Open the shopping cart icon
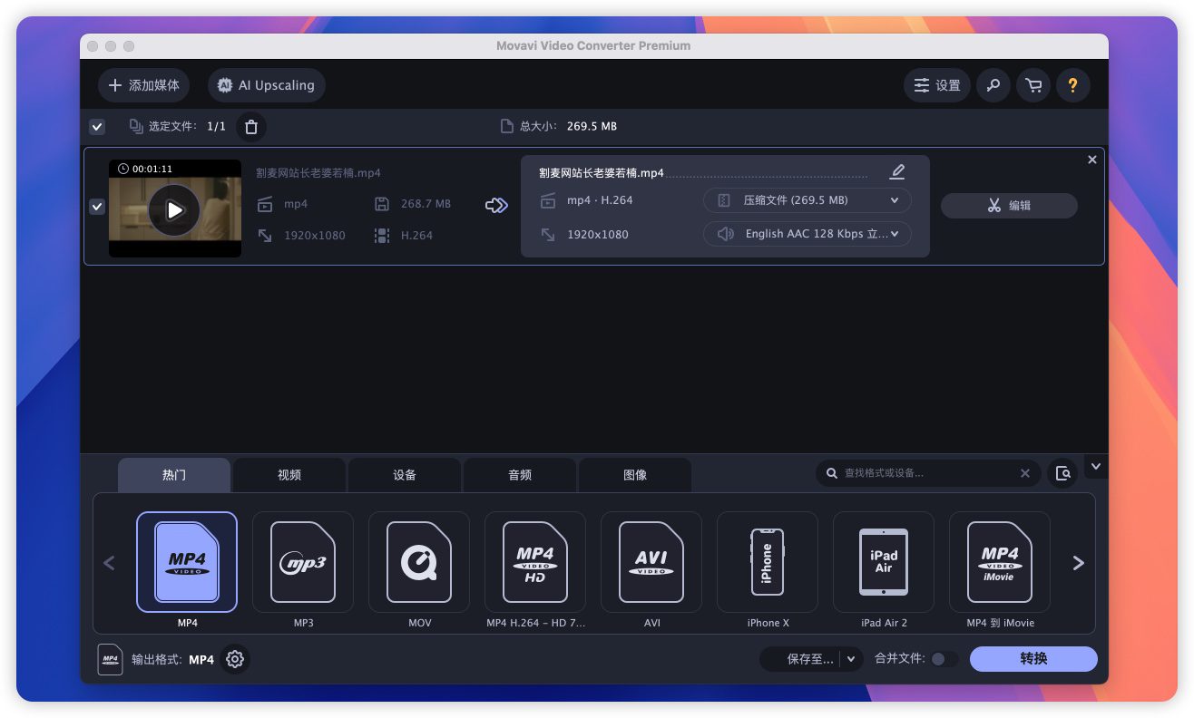Image resolution: width=1194 pixels, height=718 pixels. pyautogui.click(x=1033, y=85)
